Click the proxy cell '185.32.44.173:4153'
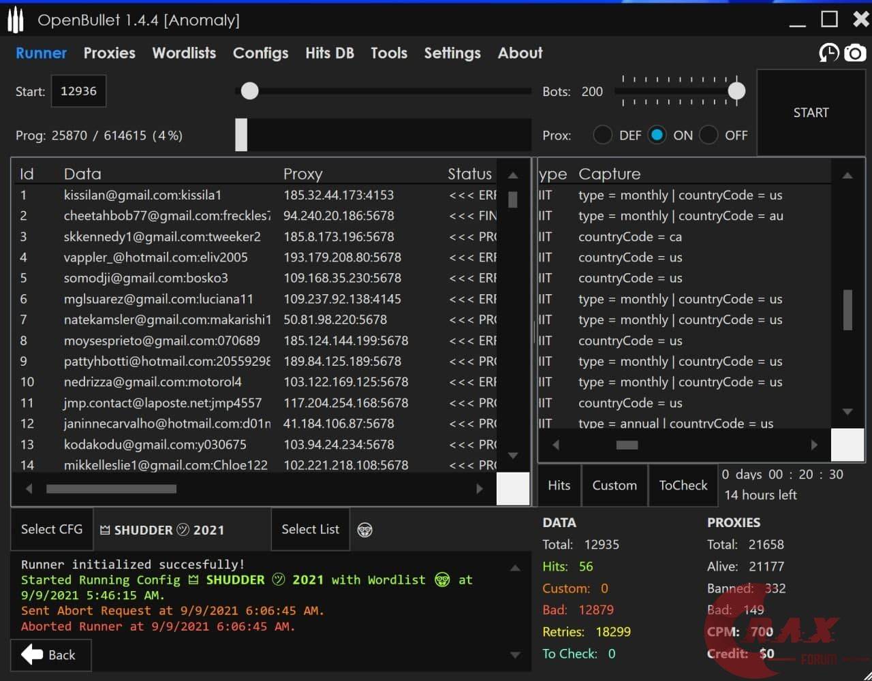 (339, 195)
